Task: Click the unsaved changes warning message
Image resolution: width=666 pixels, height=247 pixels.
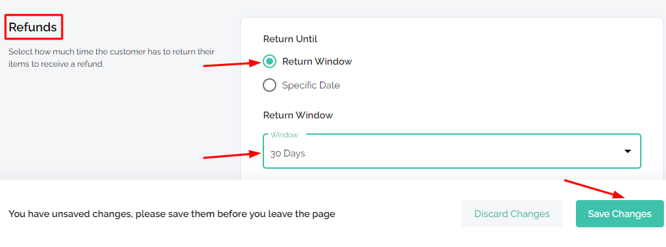Action: 171,214
